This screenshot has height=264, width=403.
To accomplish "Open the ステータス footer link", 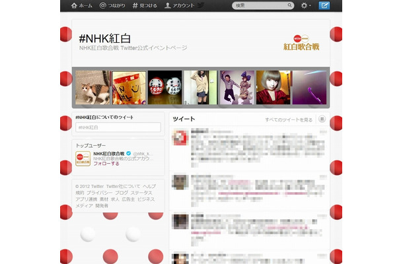I will click(x=141, y=193).
